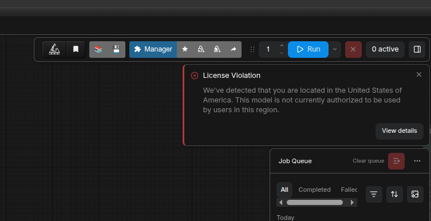
Task: Expand the Run options dropdown
Action: [335, 49]
